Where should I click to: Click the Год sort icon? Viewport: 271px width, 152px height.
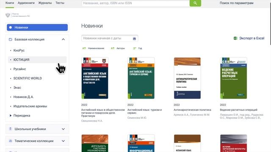pyautogui.click(x=135, y=48)
